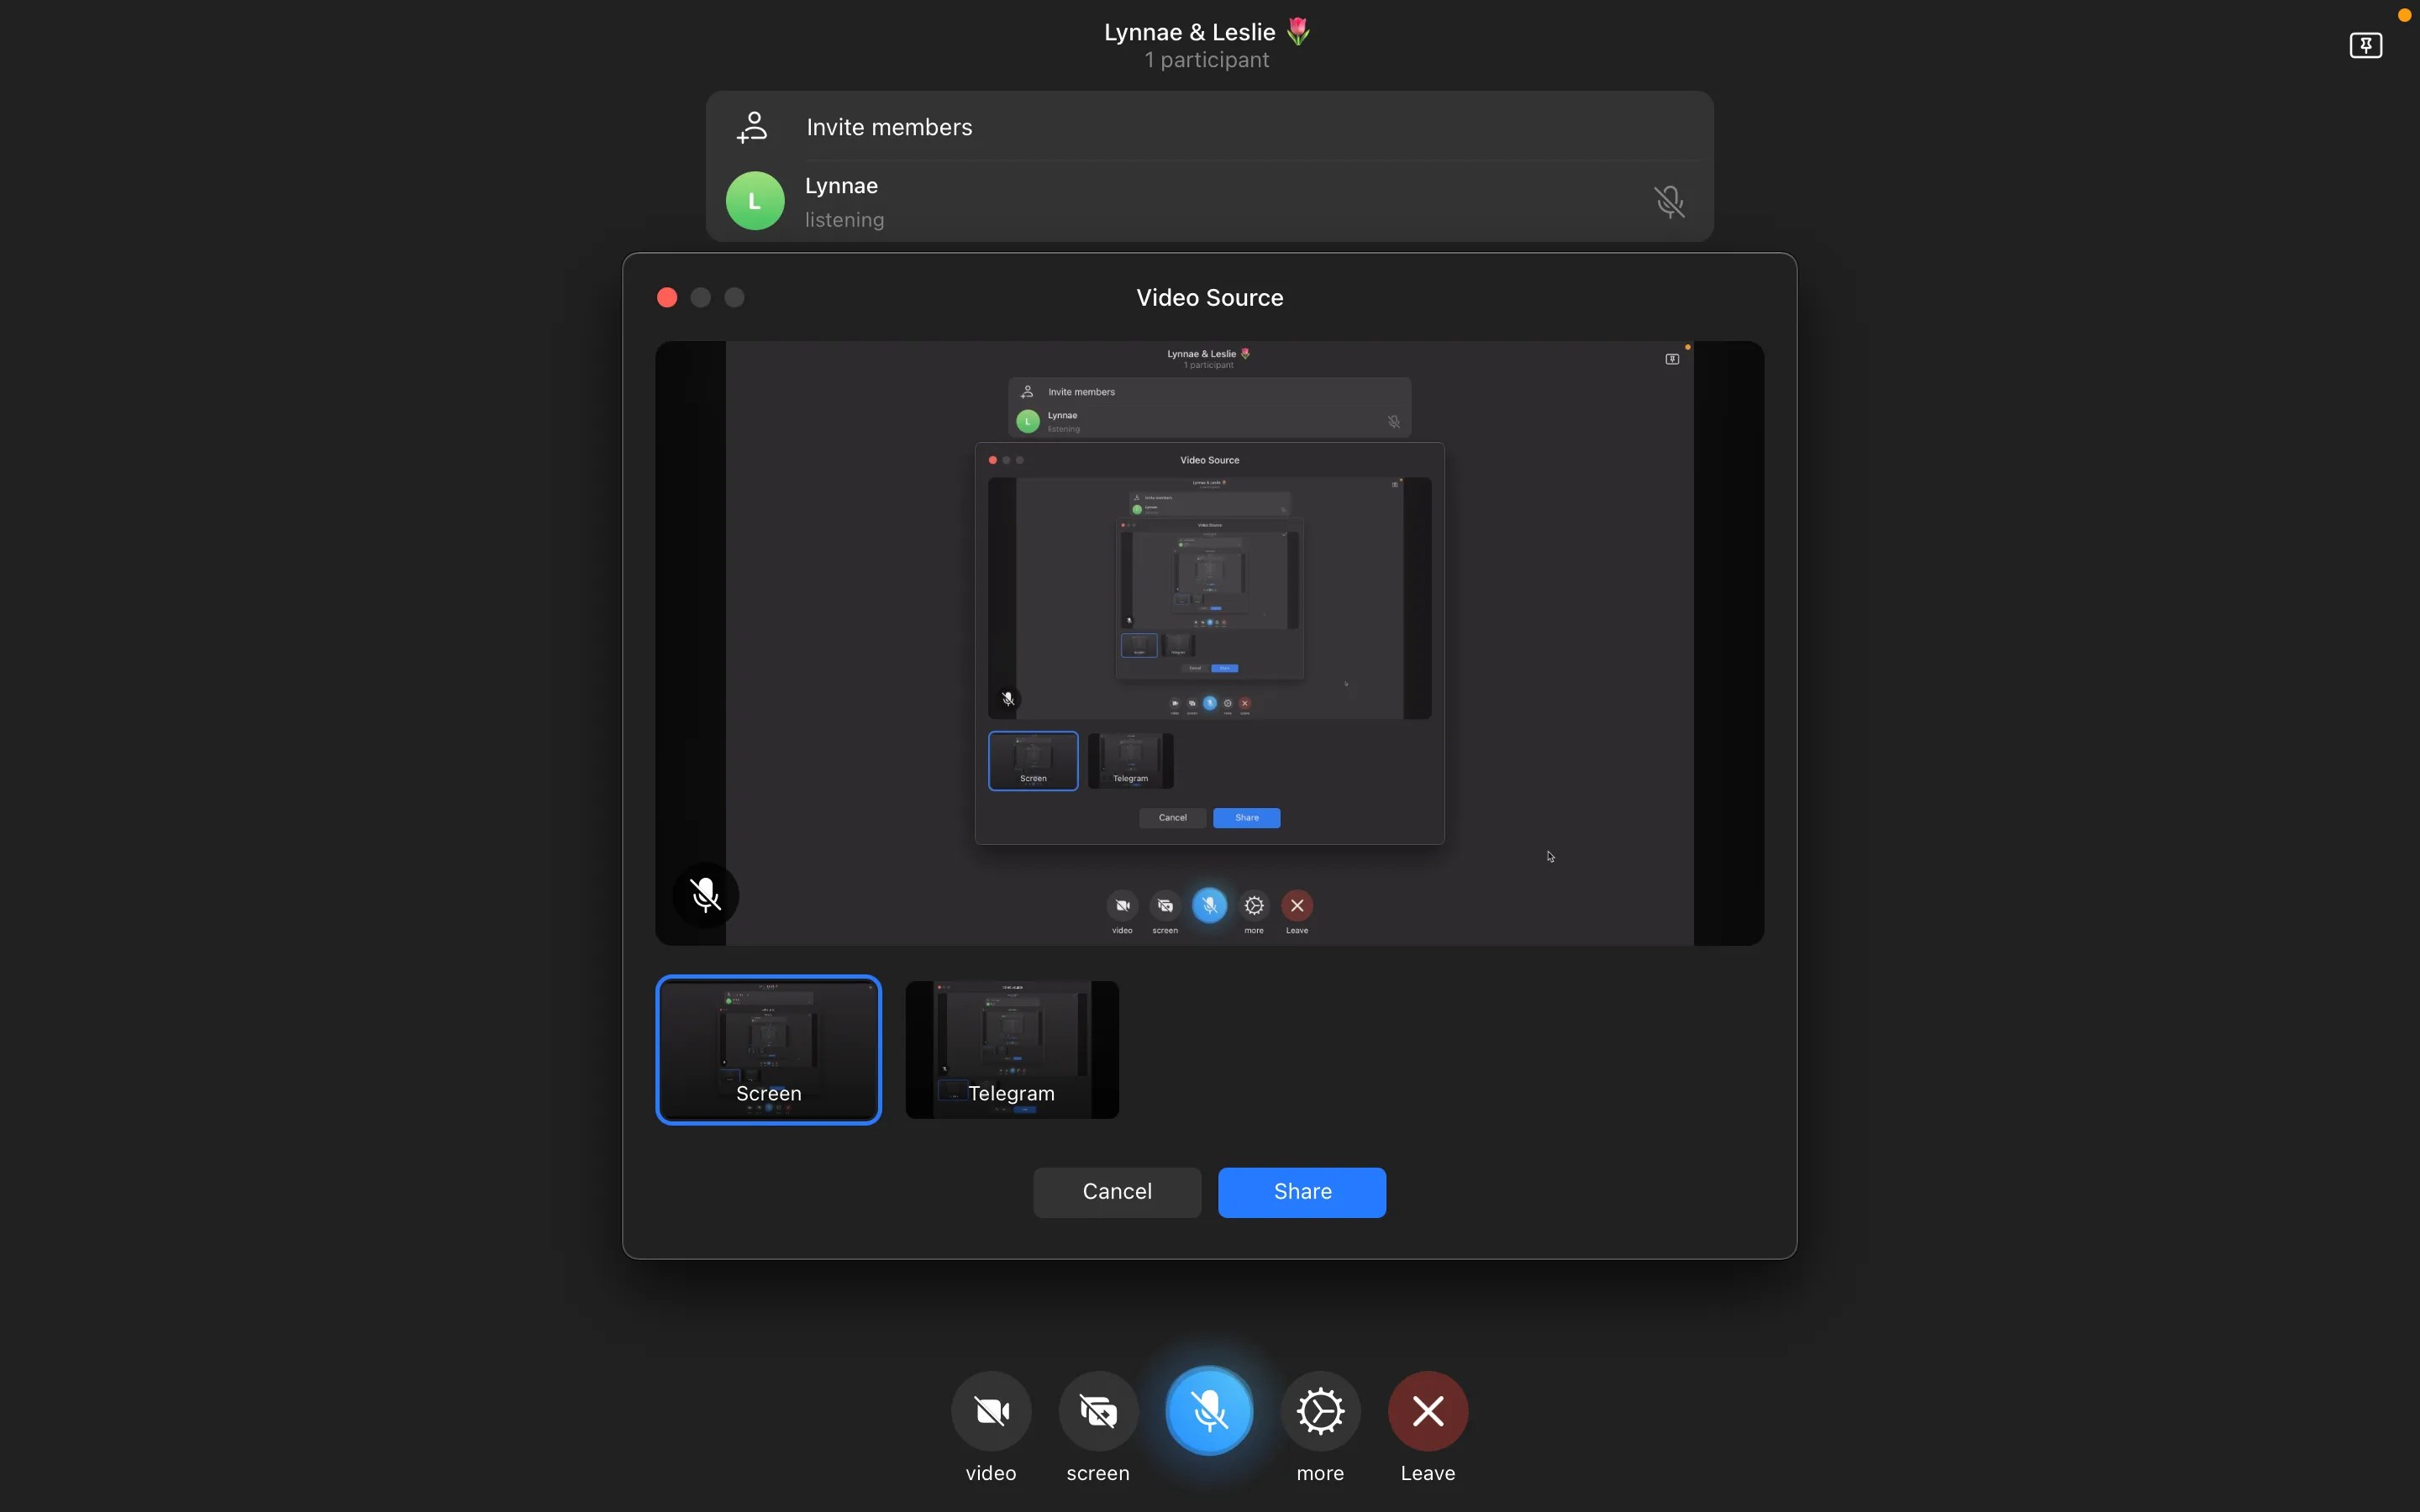The width and height of the screenshot is (2420, 1512).
Task: Click the Lynnae & Leslie chat title
Action: 1190,32
